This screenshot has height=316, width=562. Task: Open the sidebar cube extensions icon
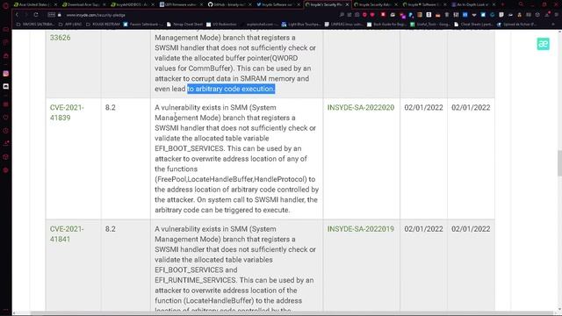[x=6, y=157]
